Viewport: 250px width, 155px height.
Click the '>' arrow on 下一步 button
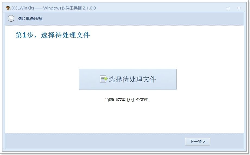(204, 142)
